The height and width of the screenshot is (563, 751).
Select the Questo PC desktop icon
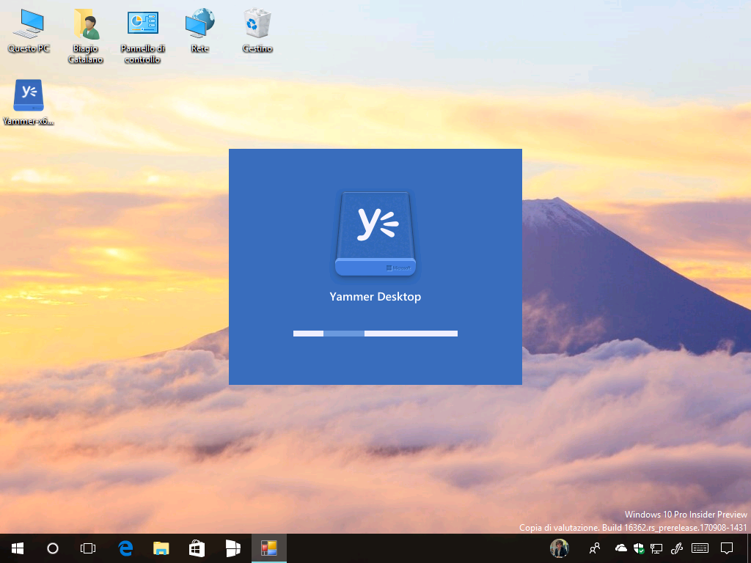29,31
